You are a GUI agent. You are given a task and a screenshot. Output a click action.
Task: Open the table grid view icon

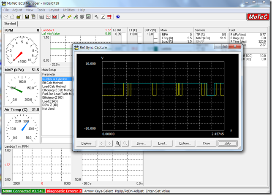(42, 17)
